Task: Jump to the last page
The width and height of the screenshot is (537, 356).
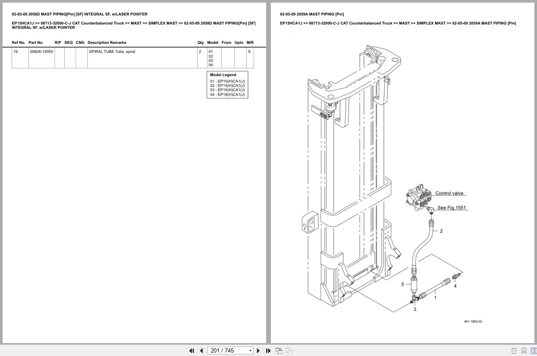Action: pos(268,351)
